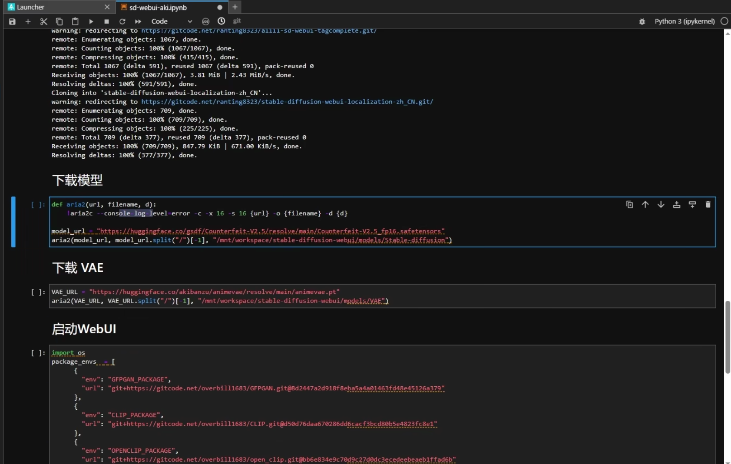Click the models/VAE path string

293,301
